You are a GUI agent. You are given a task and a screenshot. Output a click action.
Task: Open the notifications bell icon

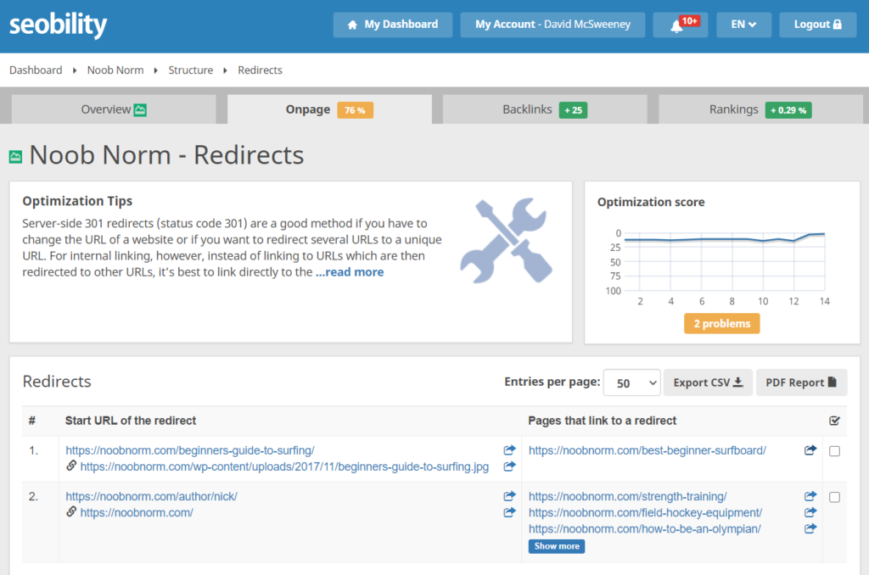[x=676, y=25]
